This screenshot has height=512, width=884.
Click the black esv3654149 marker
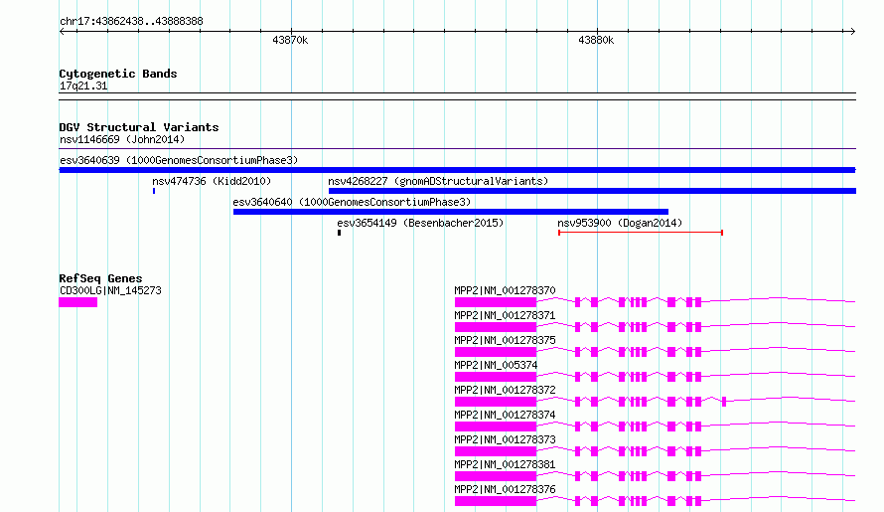pos(339,233)
